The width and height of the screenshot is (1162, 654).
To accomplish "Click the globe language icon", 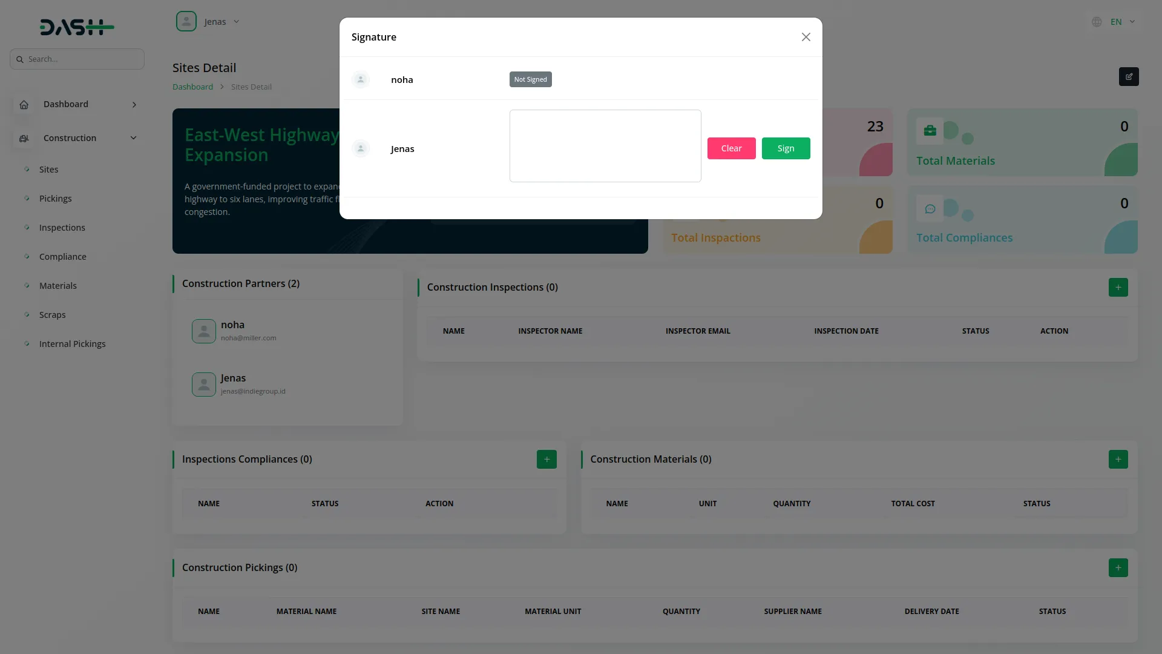I will coord(1097,22).
